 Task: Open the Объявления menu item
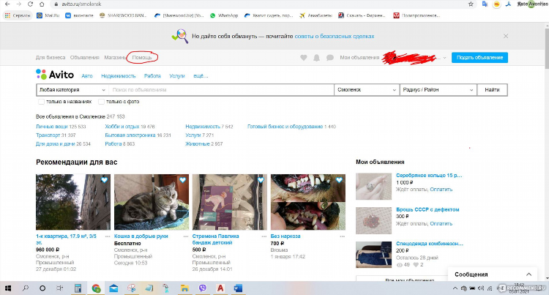coord(84,57)
